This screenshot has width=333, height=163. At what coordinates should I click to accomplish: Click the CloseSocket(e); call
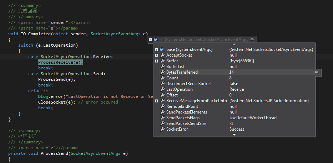(x=57, y=102)
